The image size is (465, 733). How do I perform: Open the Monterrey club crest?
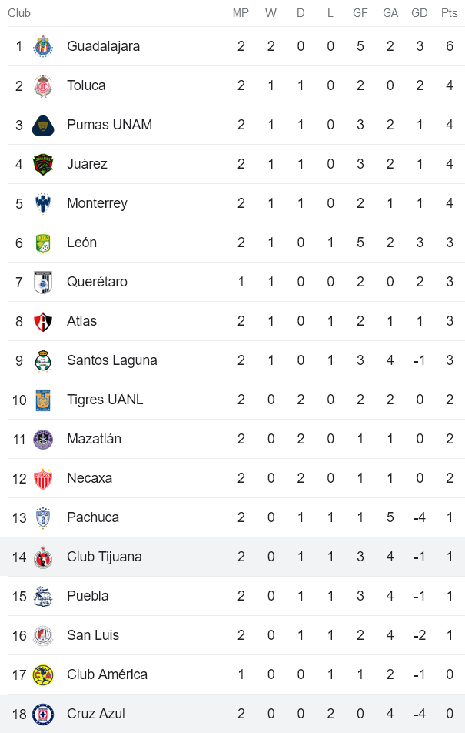(x=44, y=203)
